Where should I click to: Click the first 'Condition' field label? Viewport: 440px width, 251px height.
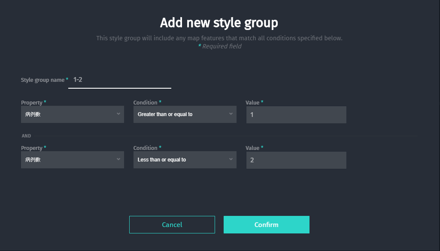[146, 102]
